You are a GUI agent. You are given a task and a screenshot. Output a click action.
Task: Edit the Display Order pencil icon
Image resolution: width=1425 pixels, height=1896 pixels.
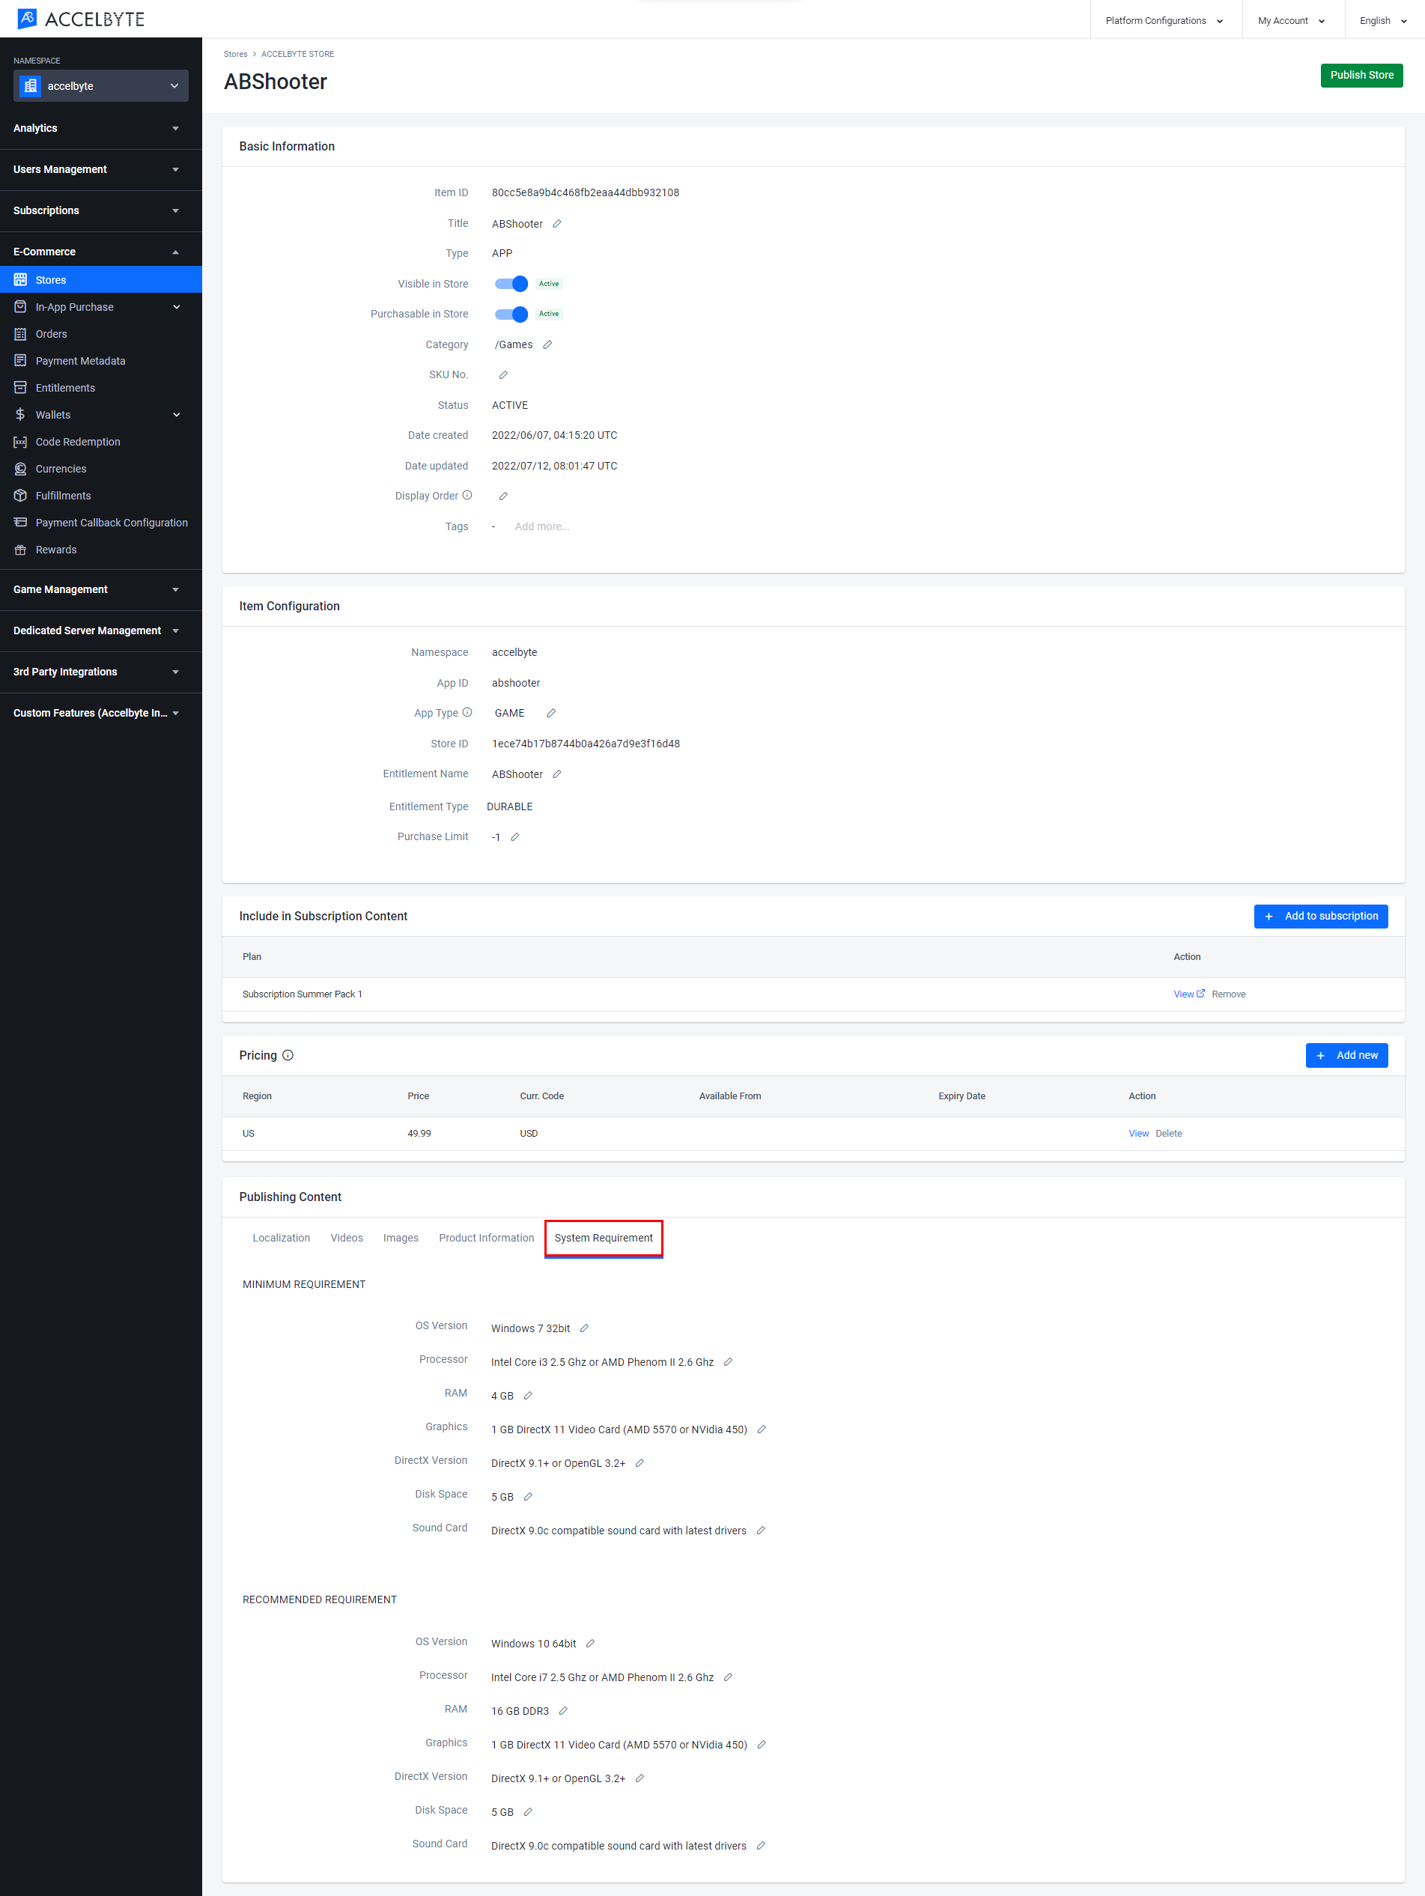pos(503,496)
